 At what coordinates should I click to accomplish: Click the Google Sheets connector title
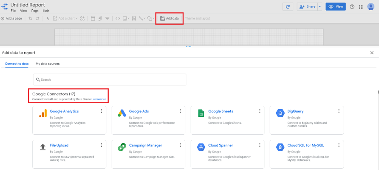click(x=221, y=111)
